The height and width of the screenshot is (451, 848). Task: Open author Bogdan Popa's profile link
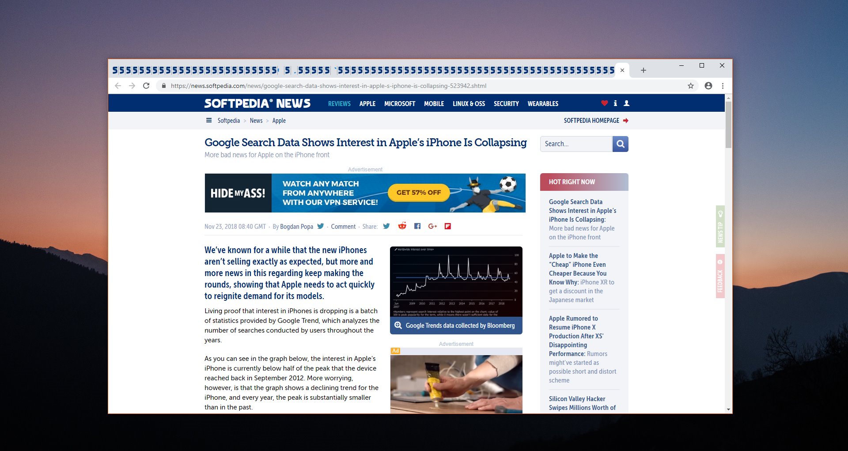[x=296, y=227]
